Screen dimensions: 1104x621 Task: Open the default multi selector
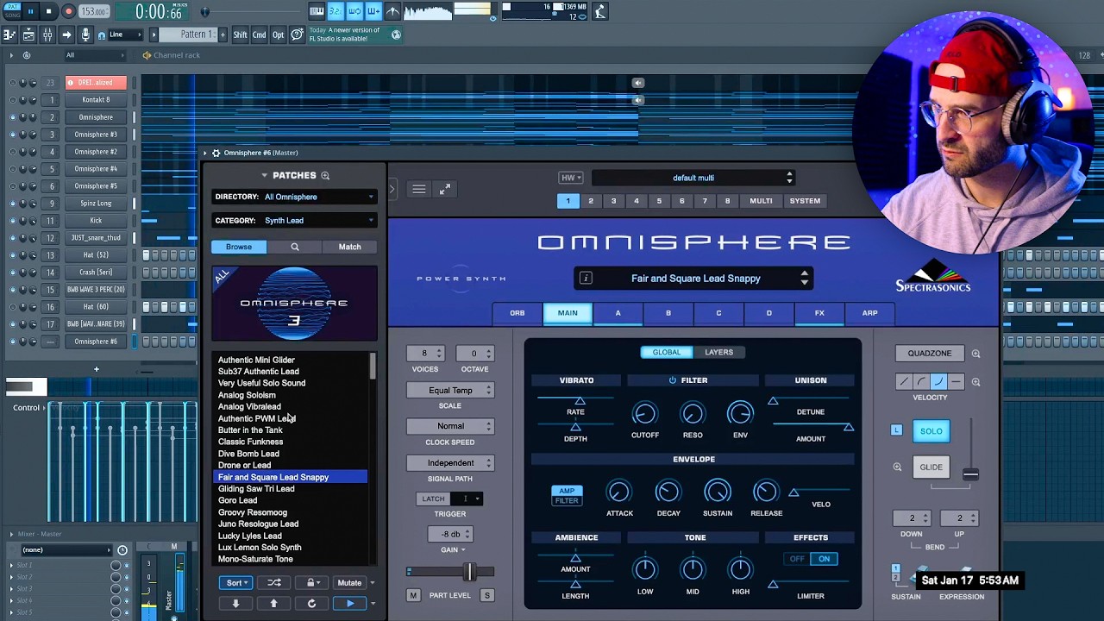pos(693,178)
